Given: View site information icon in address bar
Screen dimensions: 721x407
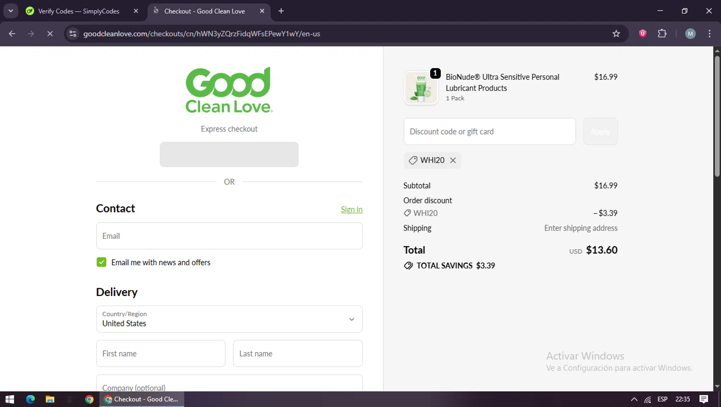Looking at the screenshot, I should [x=73, y=34].
